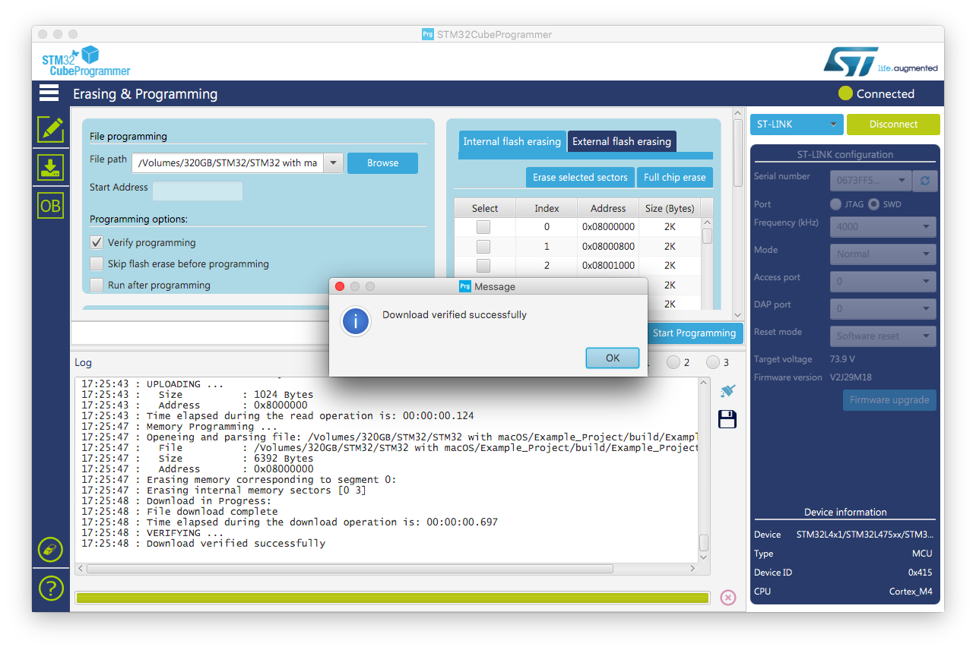Open the ST-LINK interface dropdown
This screenshot has width=976, height=650.
tap(797, 124)
